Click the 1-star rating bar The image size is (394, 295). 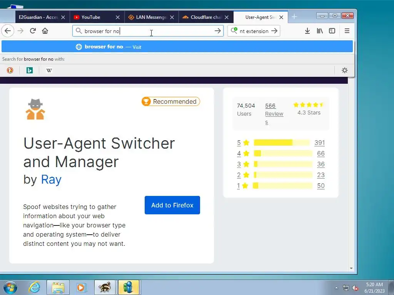(283, 186)
